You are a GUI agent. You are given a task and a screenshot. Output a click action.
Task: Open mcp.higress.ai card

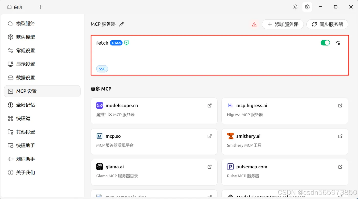(285, 111)
